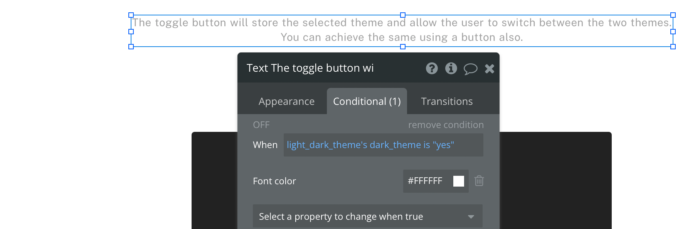
Task: Open the comments speech bubble icon
Action: [470, 69]
